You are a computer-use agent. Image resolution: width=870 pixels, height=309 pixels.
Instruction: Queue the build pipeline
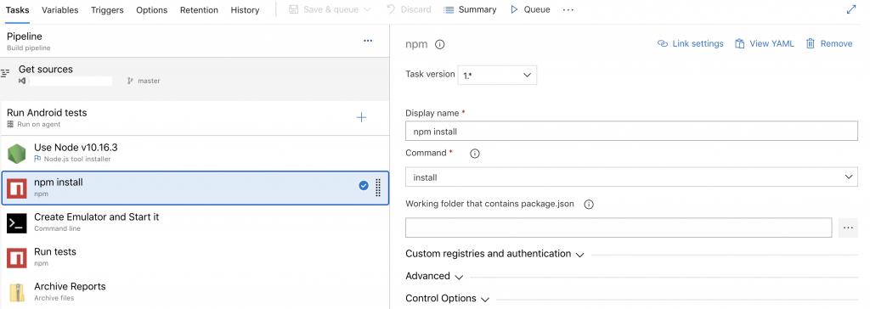tap(530, 9)
